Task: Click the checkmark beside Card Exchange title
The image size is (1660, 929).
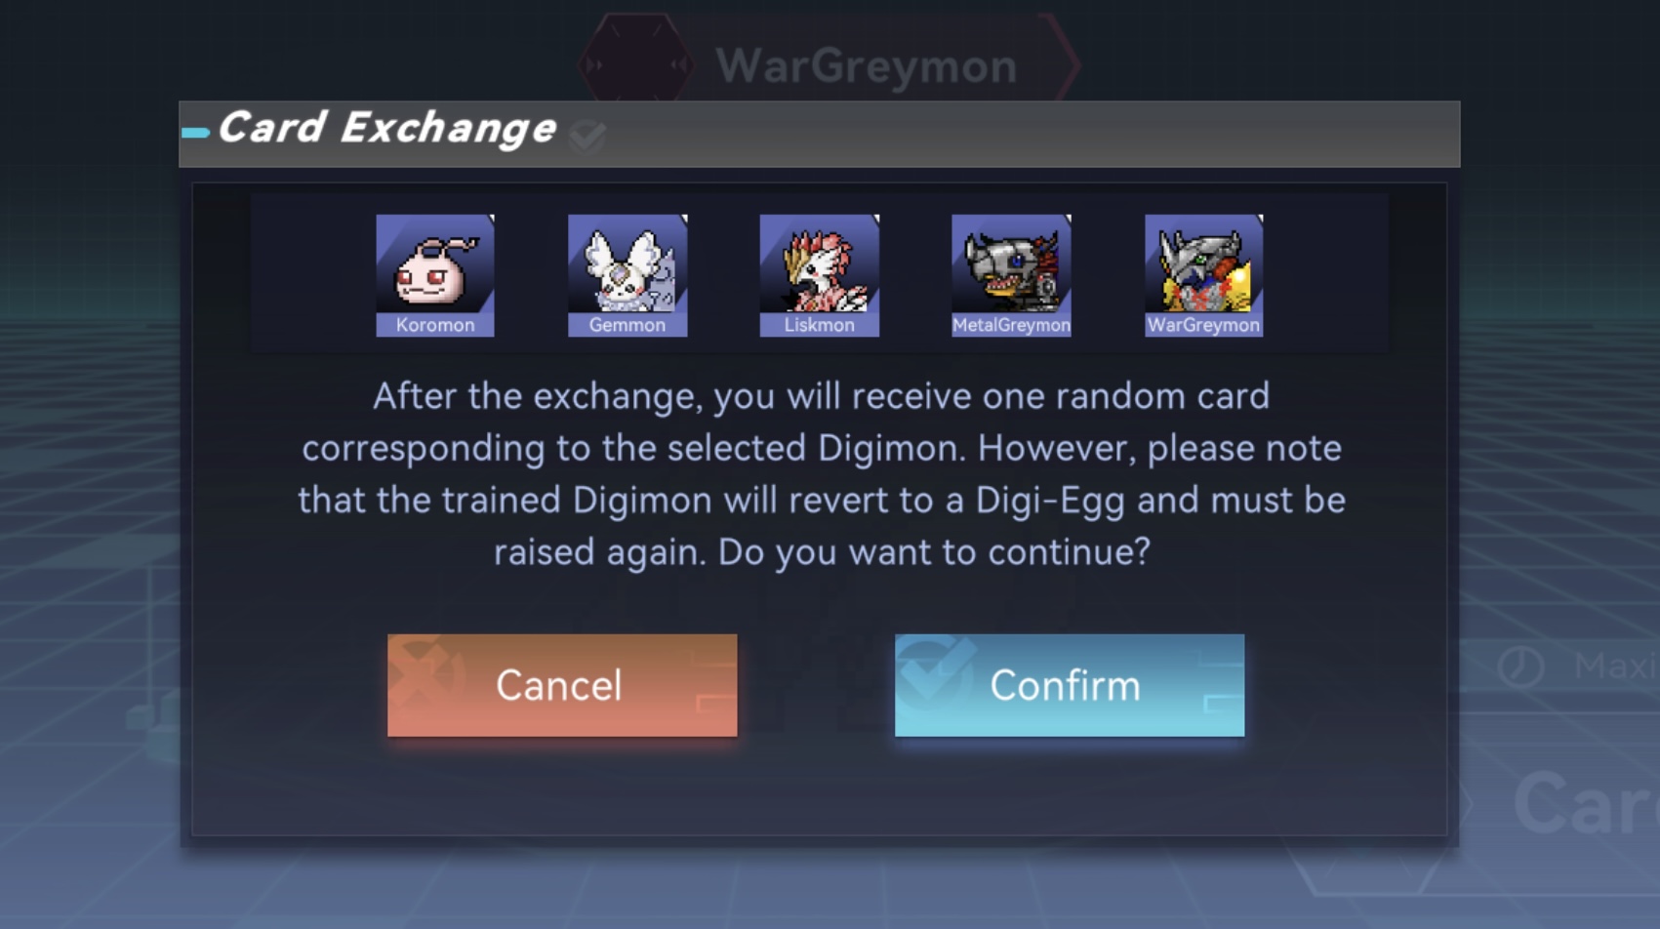Action: tap(587, 136)
